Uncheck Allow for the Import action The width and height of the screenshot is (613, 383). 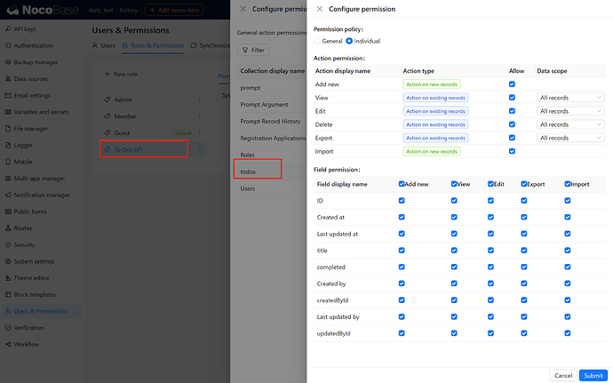coord(512,151)
